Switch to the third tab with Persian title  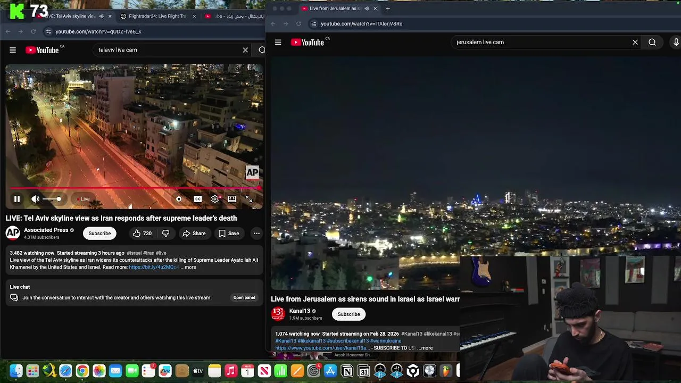coord(234,16)
